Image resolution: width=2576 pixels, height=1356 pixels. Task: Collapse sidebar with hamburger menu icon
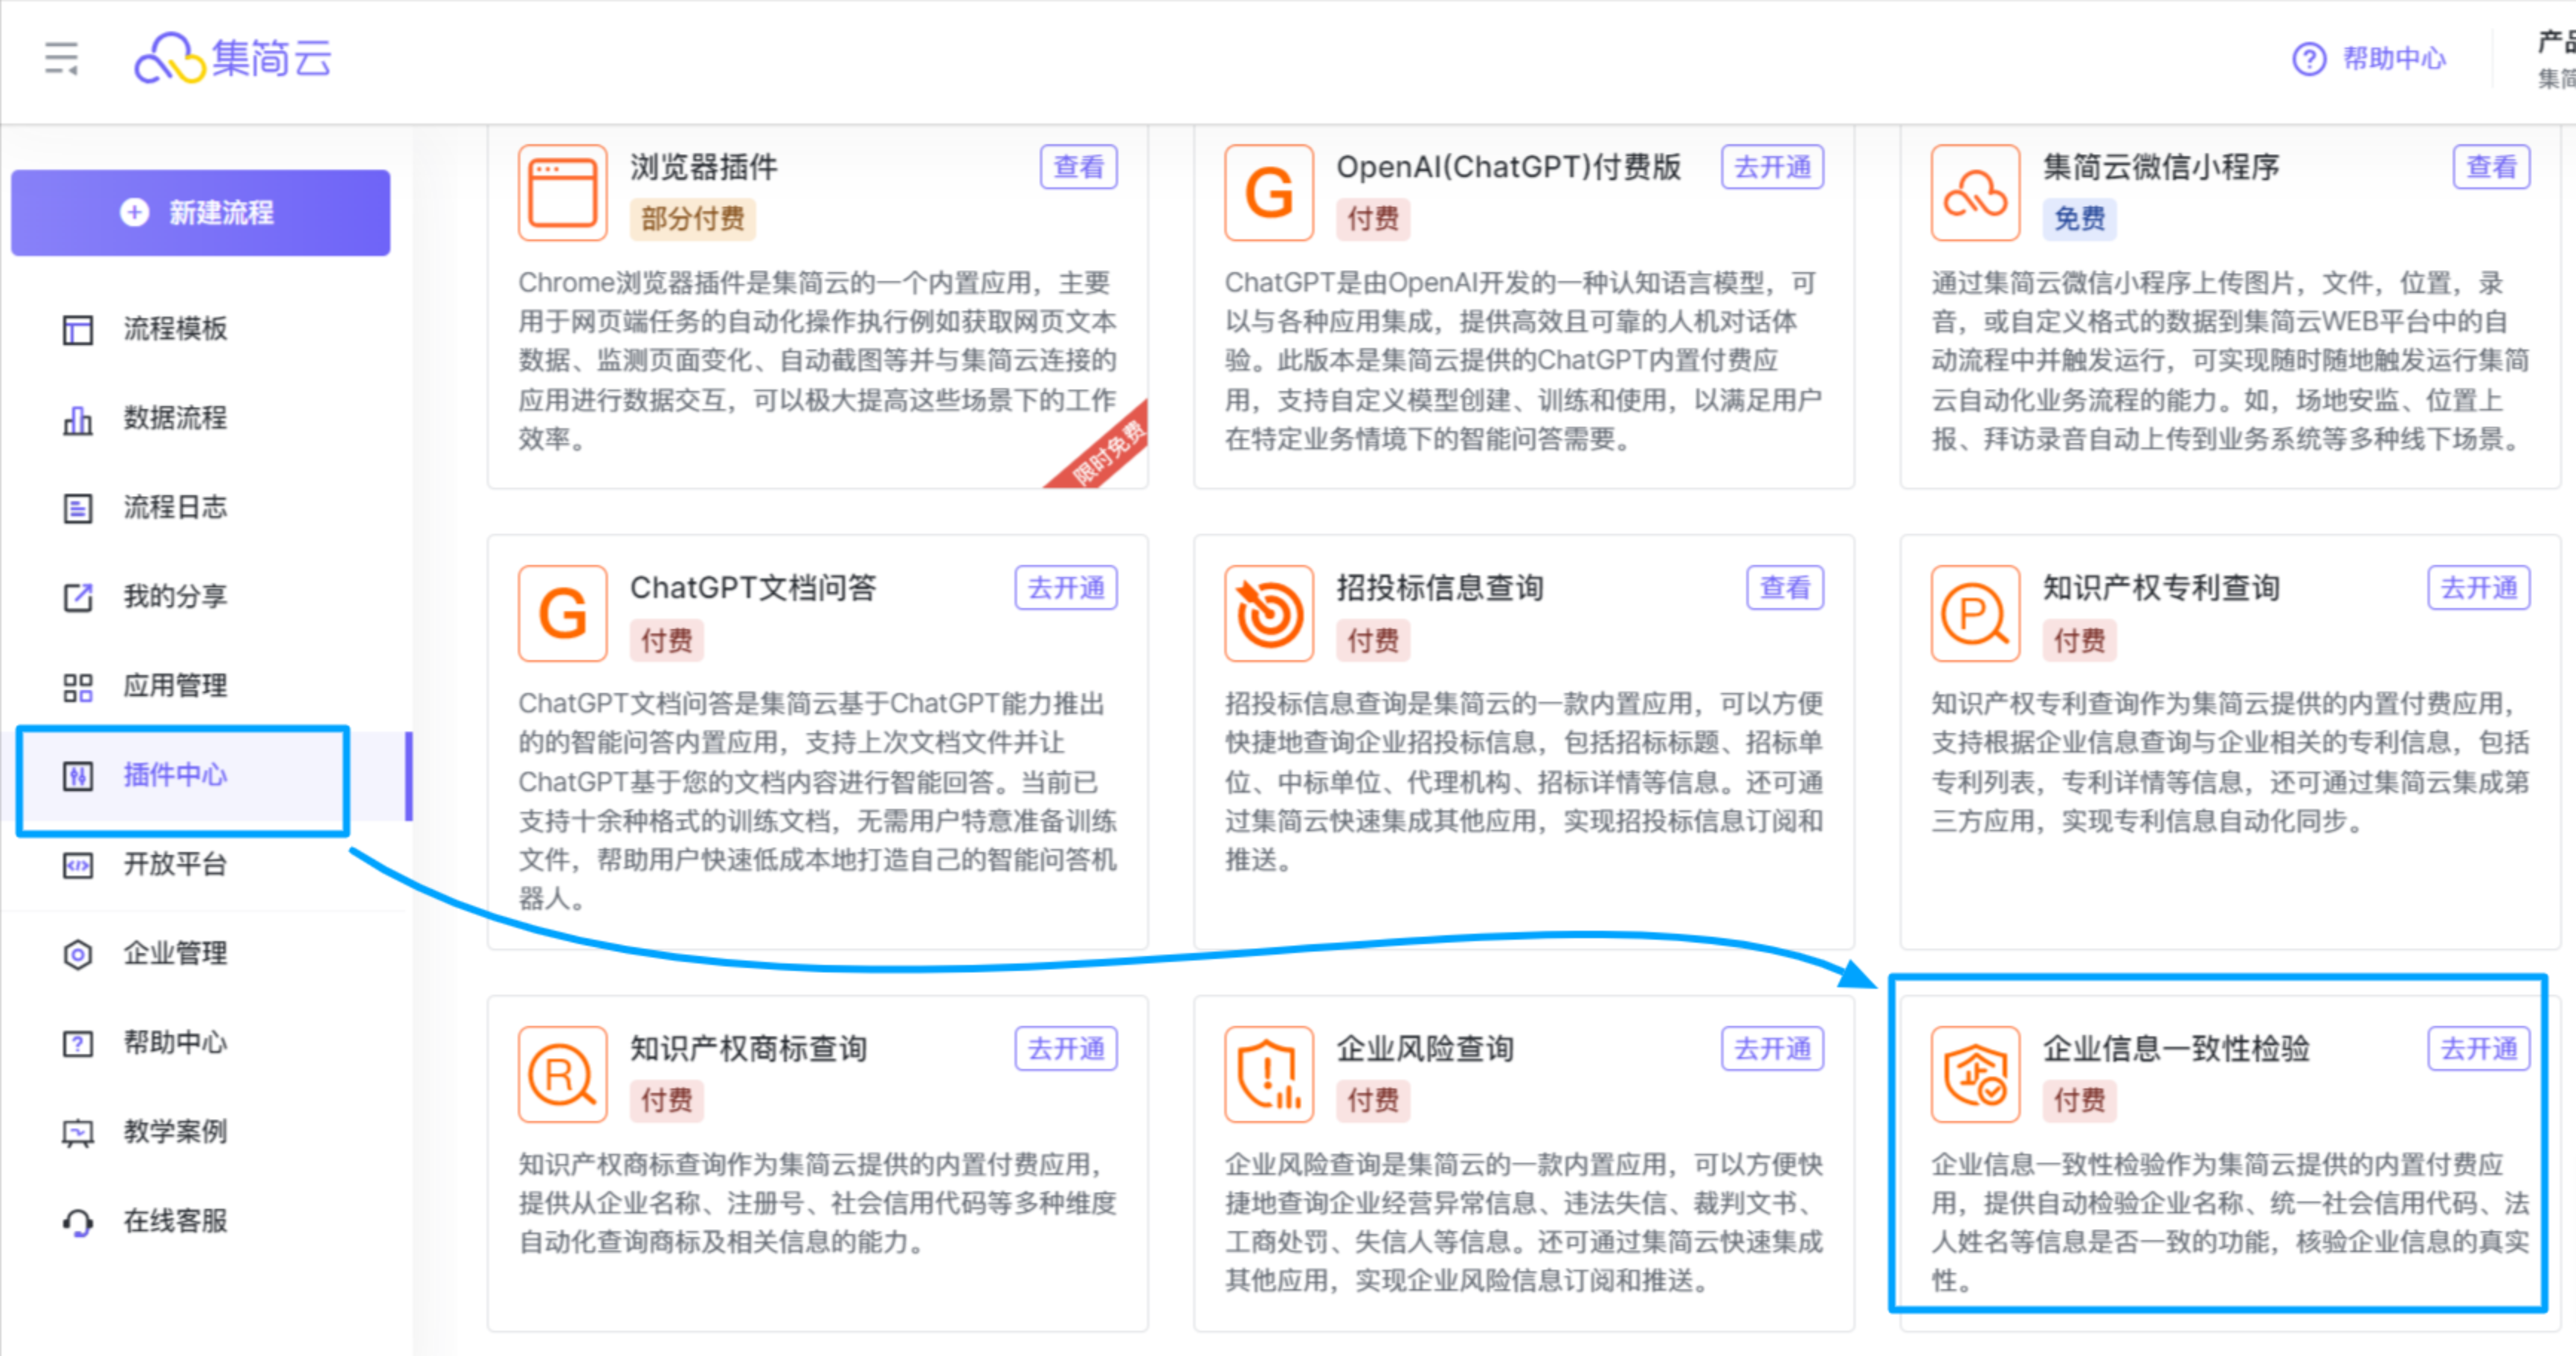point(62,58)
